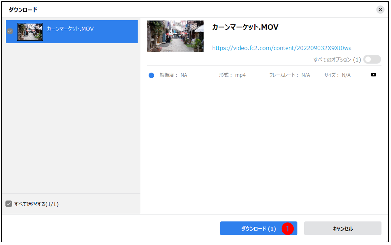Open the playback icon beside サイズ info

373,75
